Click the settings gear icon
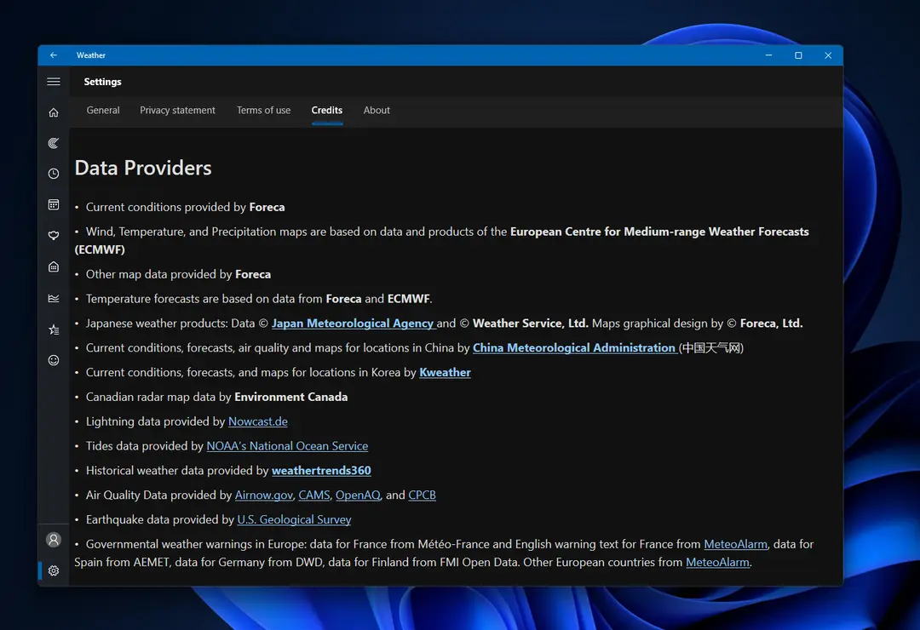This screenshot has height=630, width=920. 54,570
